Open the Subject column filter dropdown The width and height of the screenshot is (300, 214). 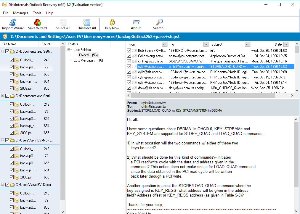[x=247, y=44]
